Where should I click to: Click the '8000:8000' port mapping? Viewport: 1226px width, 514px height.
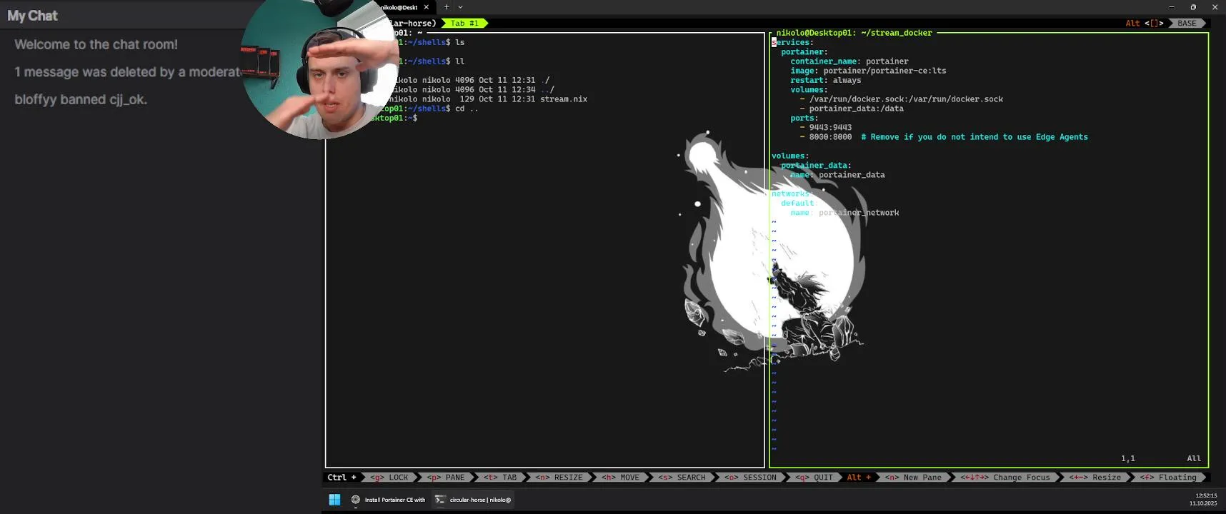[830, 137]
